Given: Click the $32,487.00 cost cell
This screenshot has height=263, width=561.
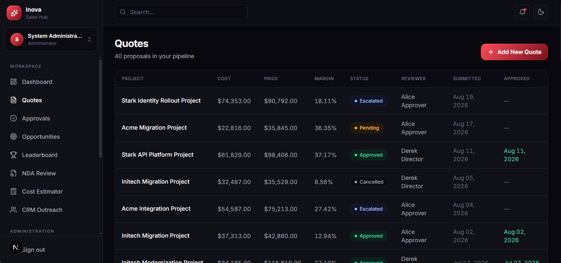Looking at the screenshot, I should [x=234, y=182].
